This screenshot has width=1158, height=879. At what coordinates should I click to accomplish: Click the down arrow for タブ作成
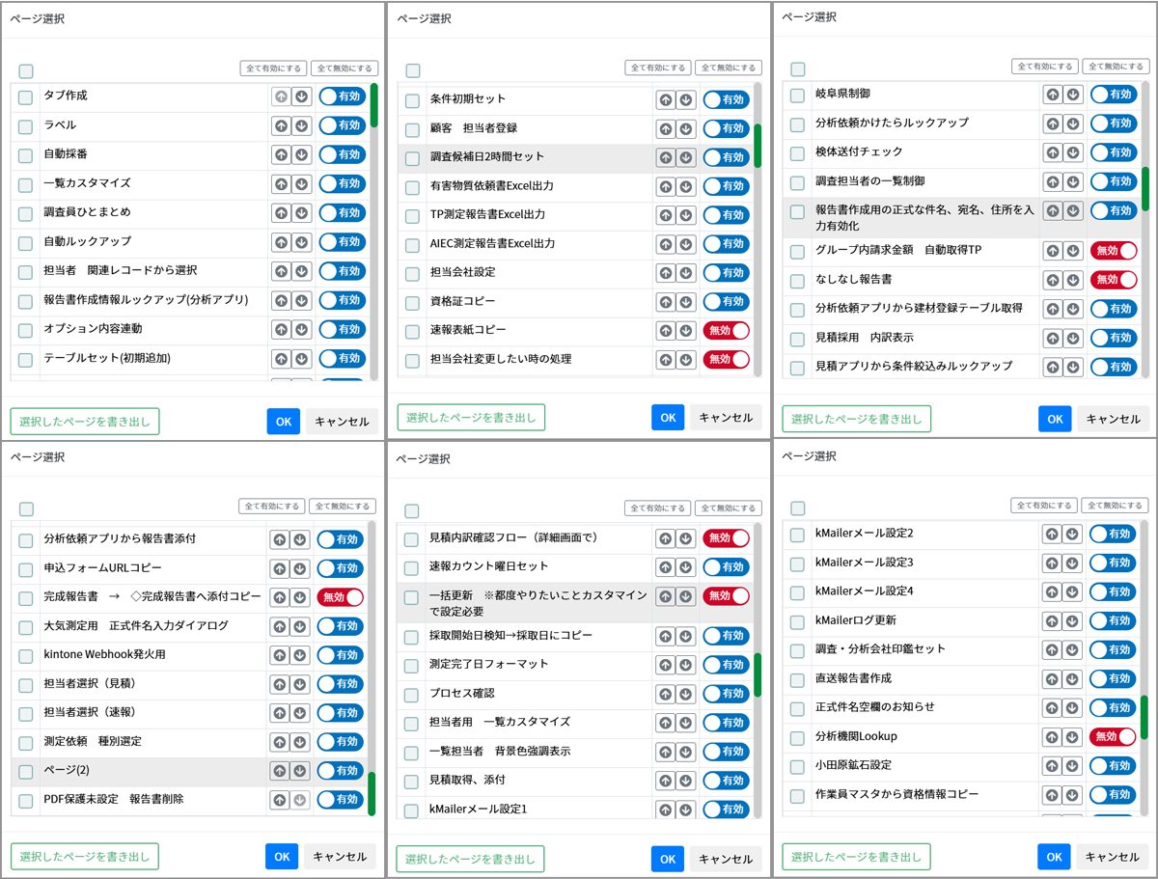(301, 96)
